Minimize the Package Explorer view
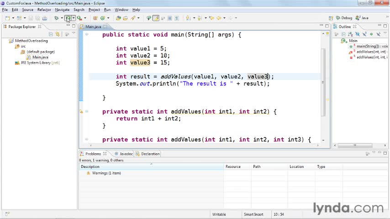The width and height of the screenshot is (390, 219). 68,26
